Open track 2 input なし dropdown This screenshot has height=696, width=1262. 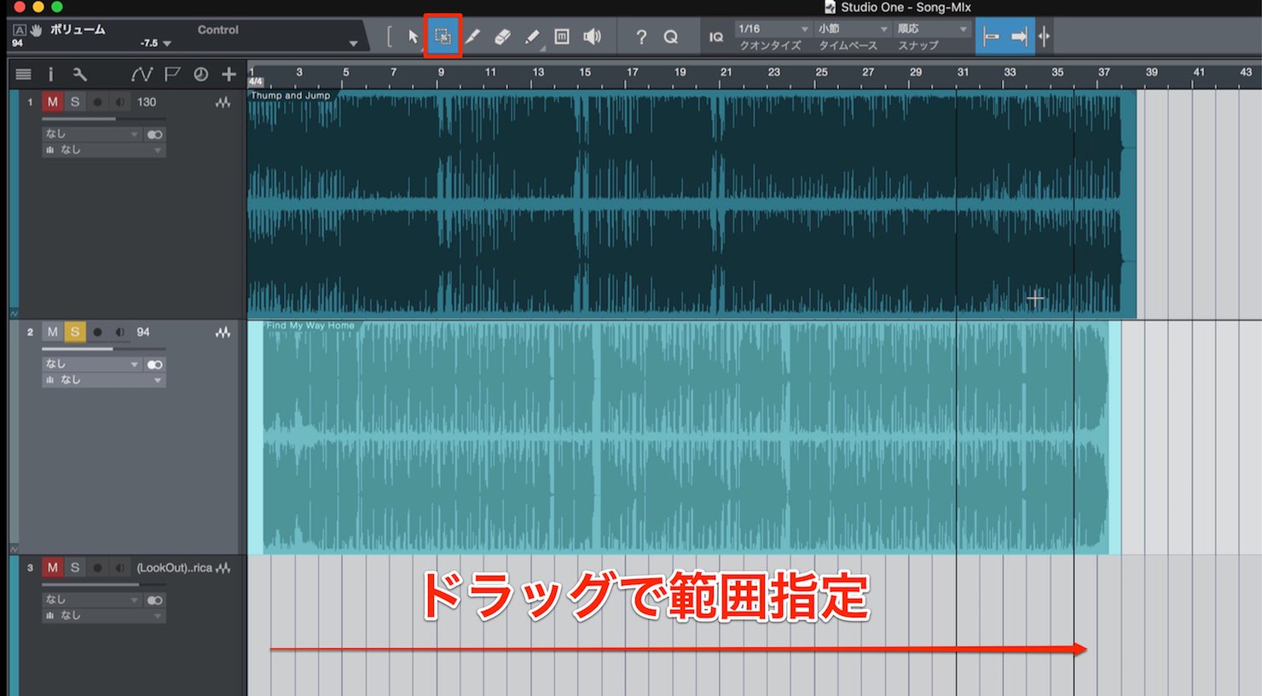pyautogui.click(x=92, y=364)
